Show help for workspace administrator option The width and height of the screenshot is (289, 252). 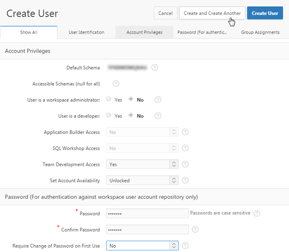click(x=158, y=100)
